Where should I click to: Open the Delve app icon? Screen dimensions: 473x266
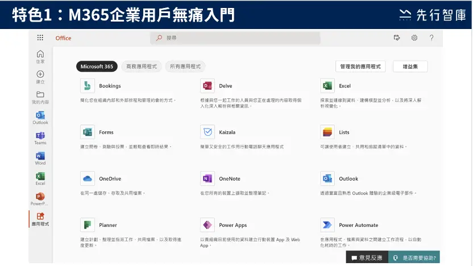pyautogui.click(x=208, y=86)
